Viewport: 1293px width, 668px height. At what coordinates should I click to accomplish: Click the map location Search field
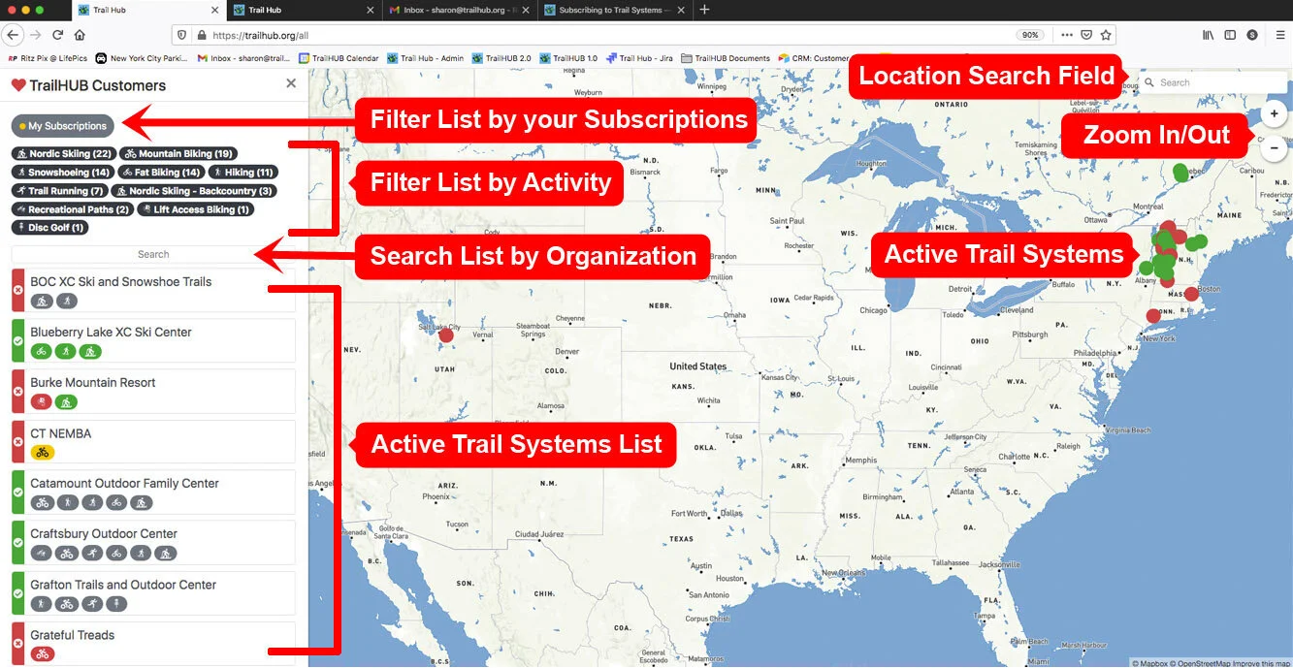[x=1212, y=82]
